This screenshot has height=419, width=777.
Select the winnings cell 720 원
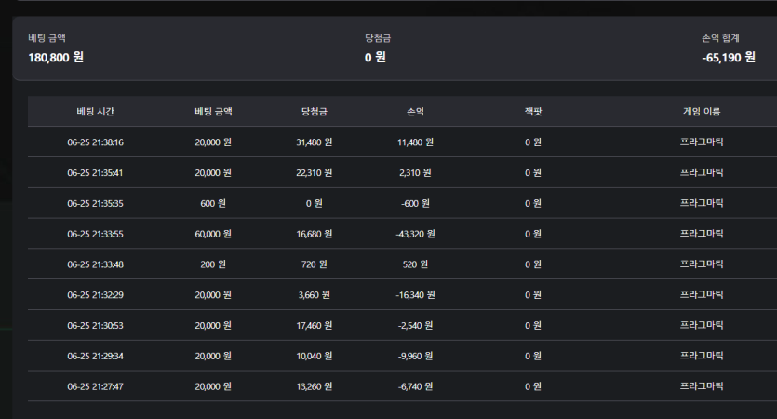click(x=315, y=264)
